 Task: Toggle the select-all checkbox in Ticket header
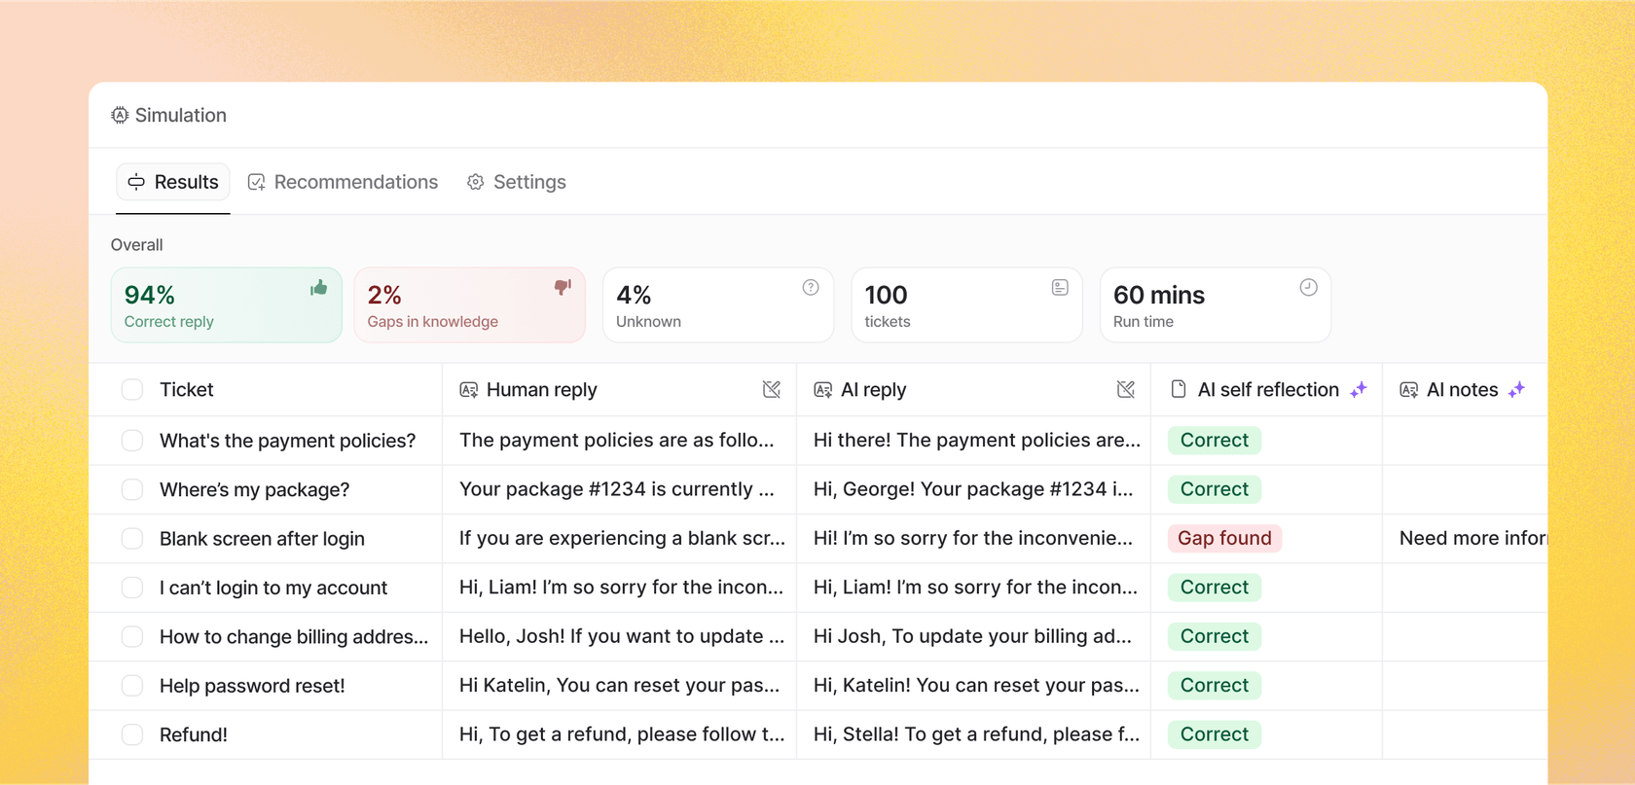coord(132,390)
